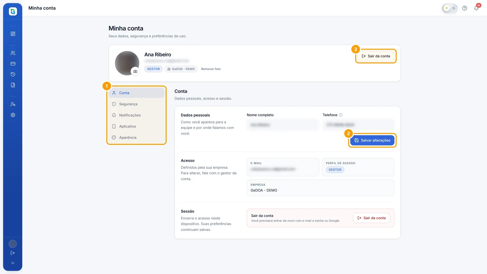Click the Telefone input field
The image size is (487, 274).
[358, 125]
